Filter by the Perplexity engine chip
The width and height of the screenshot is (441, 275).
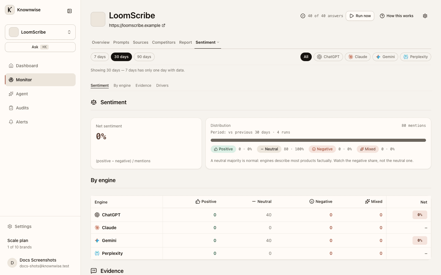[416, 57]
